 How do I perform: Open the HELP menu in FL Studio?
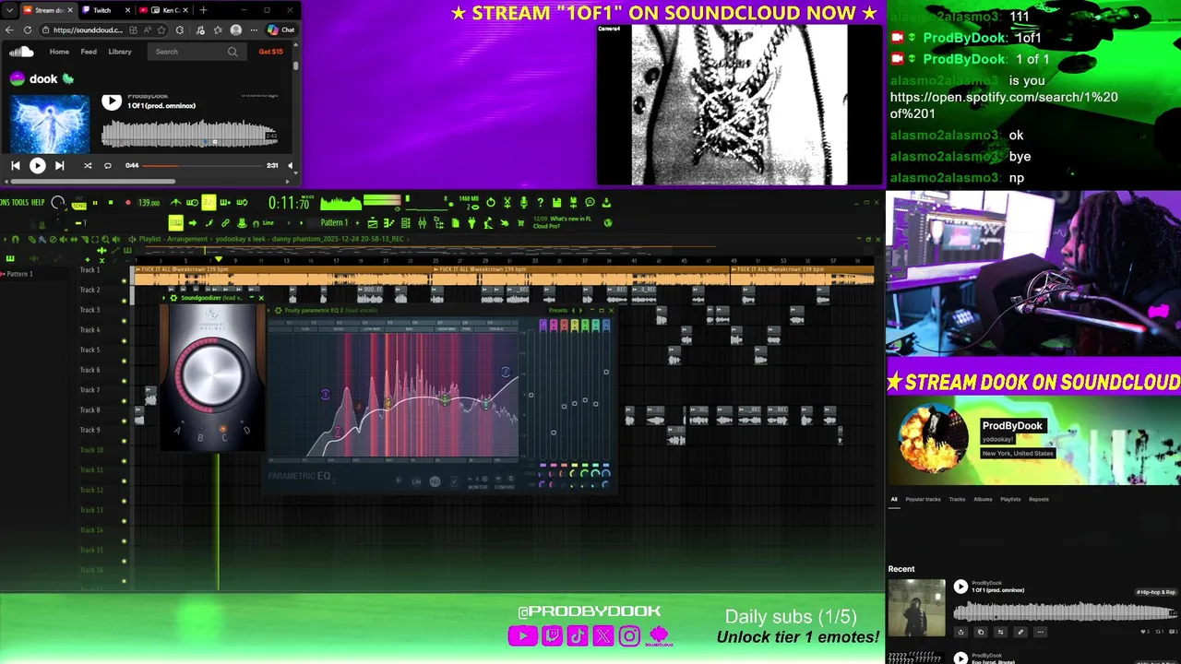point(38,202)
